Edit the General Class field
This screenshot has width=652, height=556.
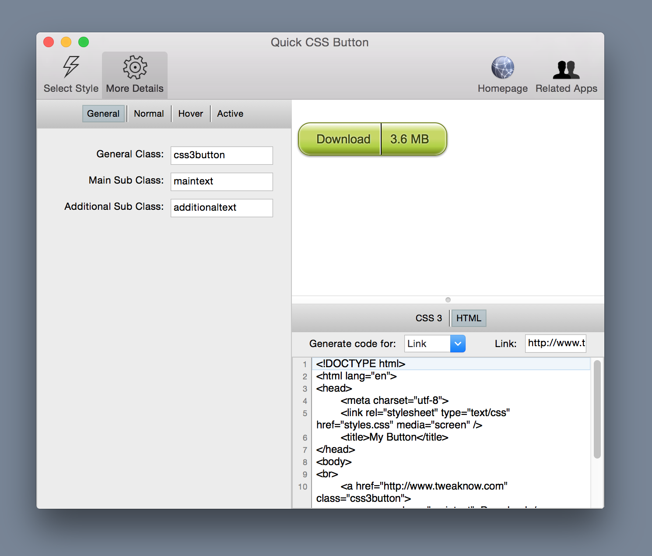tap(221, 155)
